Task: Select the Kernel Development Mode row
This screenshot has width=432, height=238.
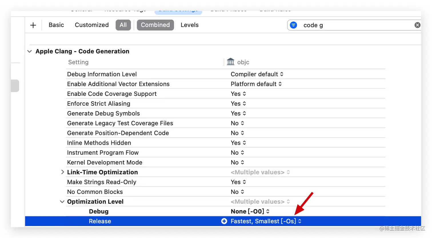Action: (x=225, y=162)
